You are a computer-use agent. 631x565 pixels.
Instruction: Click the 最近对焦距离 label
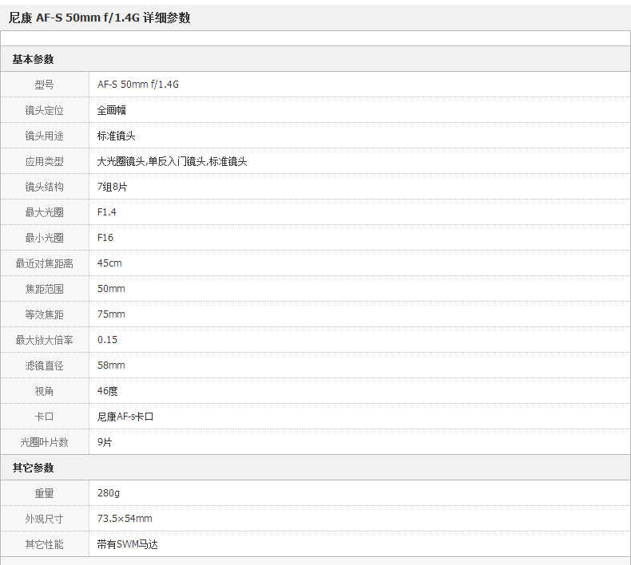[x=44, y=263]
